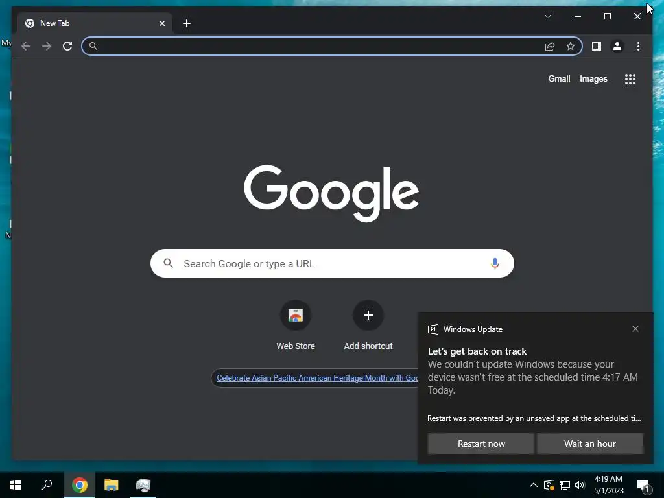Open a new tab with plus button

(186, 23)
